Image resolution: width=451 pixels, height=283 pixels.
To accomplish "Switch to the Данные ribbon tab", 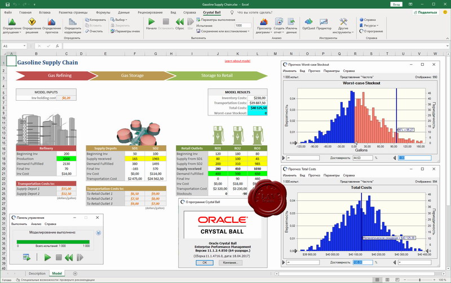I will [x=123, y=12].
